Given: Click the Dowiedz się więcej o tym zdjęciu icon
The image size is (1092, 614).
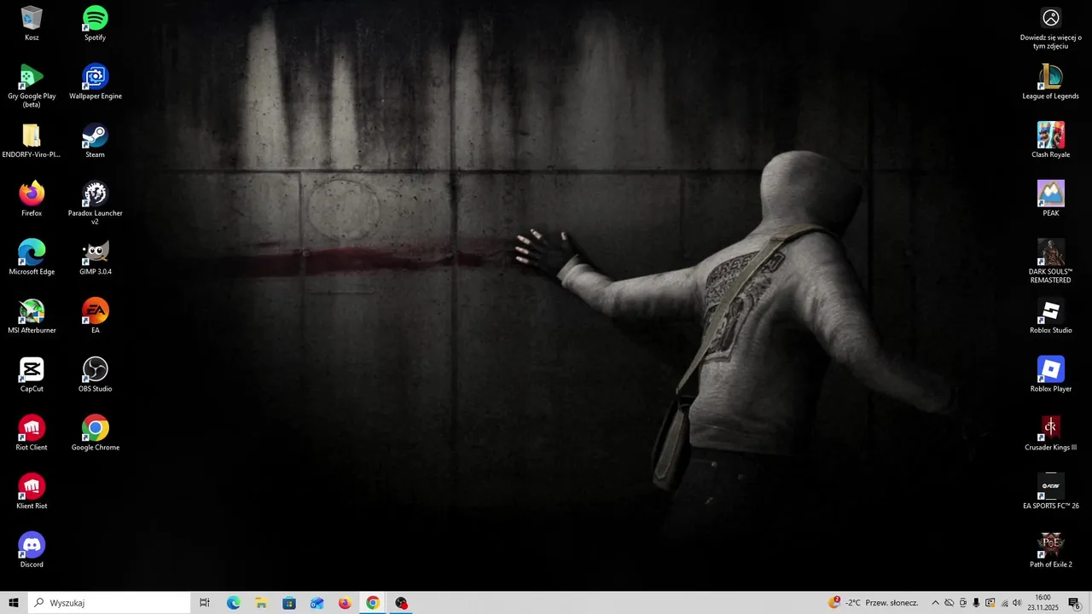Looking at the screenshot, I should point(1051,28).
